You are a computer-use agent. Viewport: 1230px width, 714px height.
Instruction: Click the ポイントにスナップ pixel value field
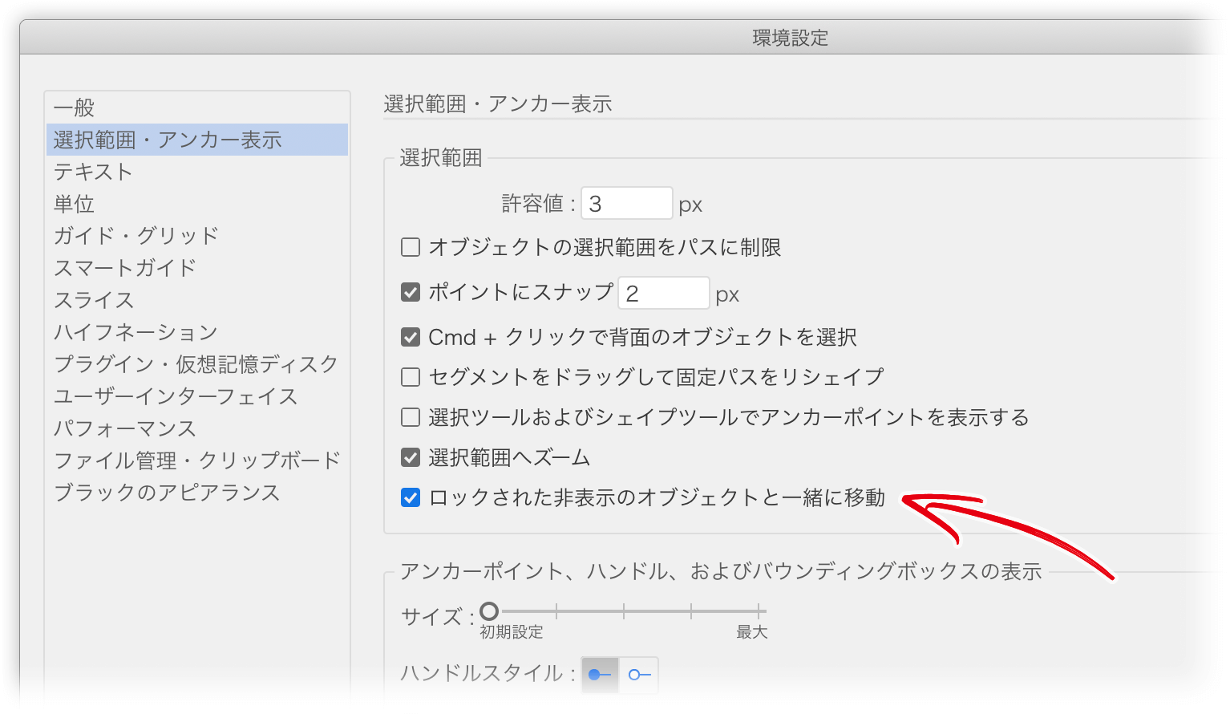pos(664,293)
